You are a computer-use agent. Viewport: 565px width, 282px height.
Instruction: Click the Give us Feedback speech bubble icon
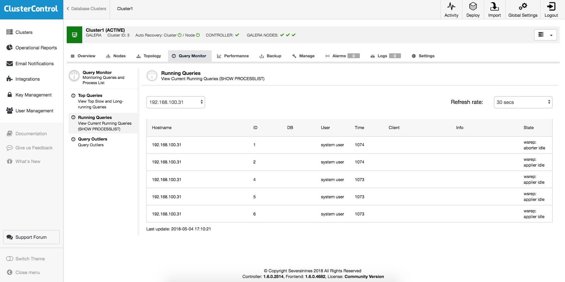(x=10, y=148)
